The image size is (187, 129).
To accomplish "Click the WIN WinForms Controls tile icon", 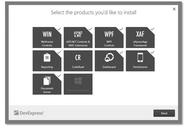I will (x=47, y=34).
